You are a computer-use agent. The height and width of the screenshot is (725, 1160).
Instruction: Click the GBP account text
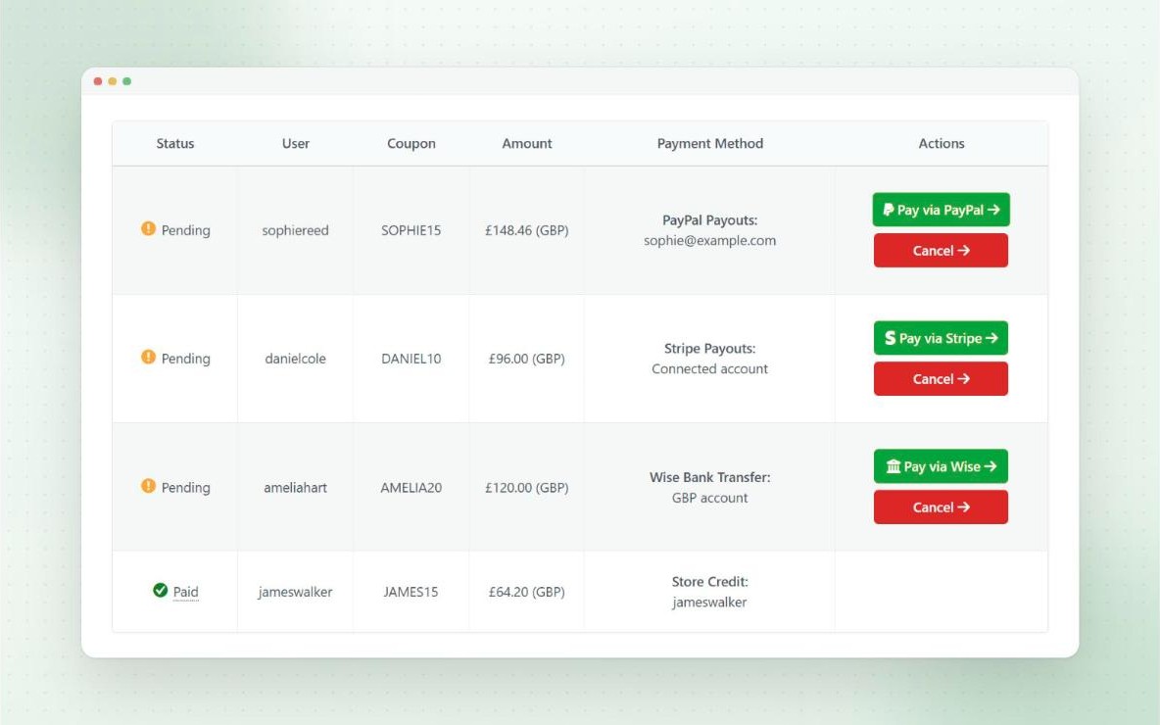coord(709,498)
